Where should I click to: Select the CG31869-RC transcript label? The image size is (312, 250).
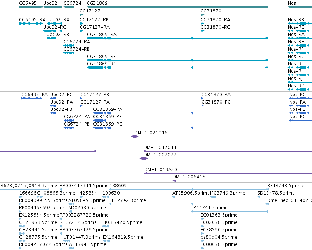pyautogui.click(x=102, y=64)
